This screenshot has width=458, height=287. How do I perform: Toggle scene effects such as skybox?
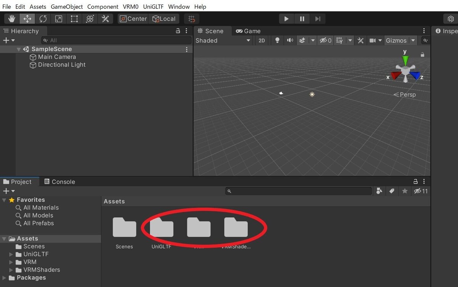point(302,40)
